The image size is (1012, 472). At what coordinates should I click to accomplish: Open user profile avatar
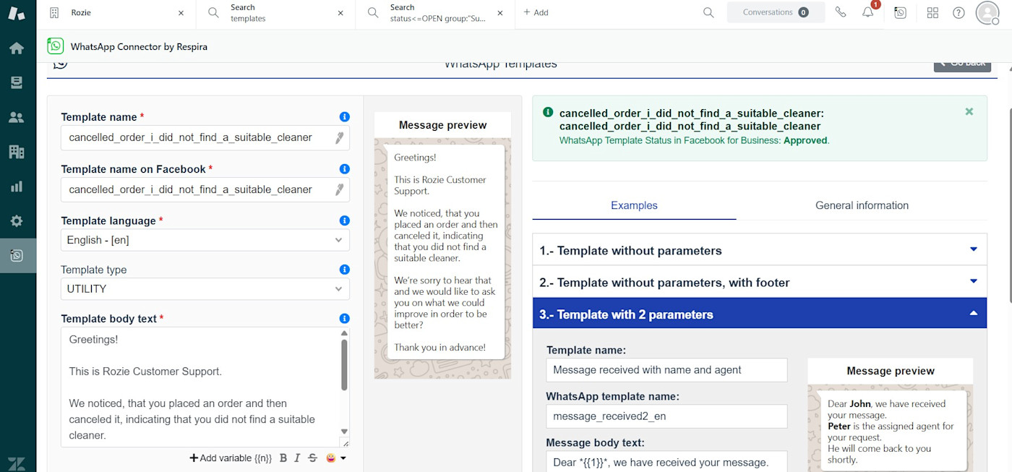click(x=987, y=12)
